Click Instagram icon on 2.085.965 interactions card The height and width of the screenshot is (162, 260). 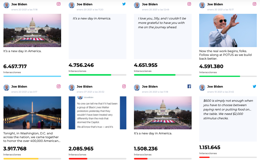tap(124, 86)
